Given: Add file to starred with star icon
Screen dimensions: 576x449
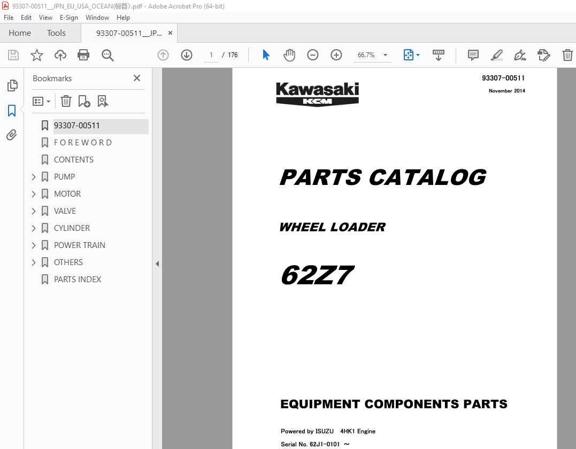Looking at the screenshot, I should point(37,55).
